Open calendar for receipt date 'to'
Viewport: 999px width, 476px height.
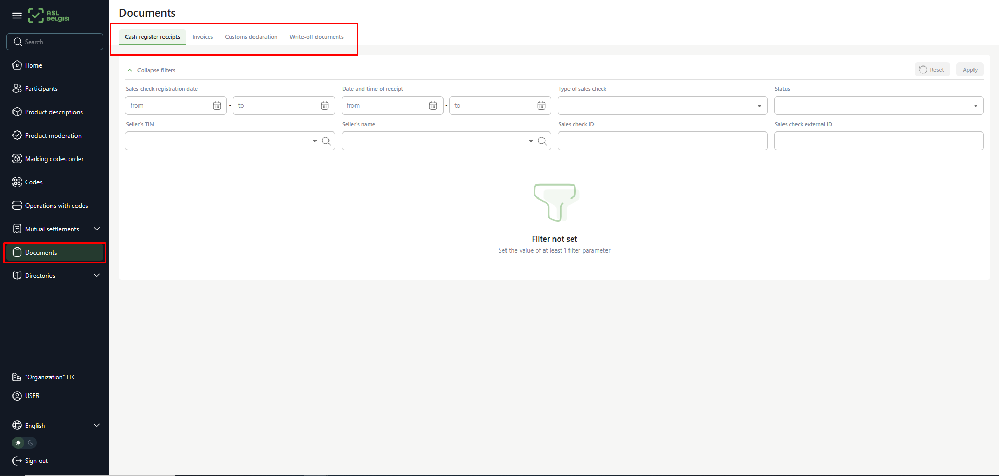point(541,105)
